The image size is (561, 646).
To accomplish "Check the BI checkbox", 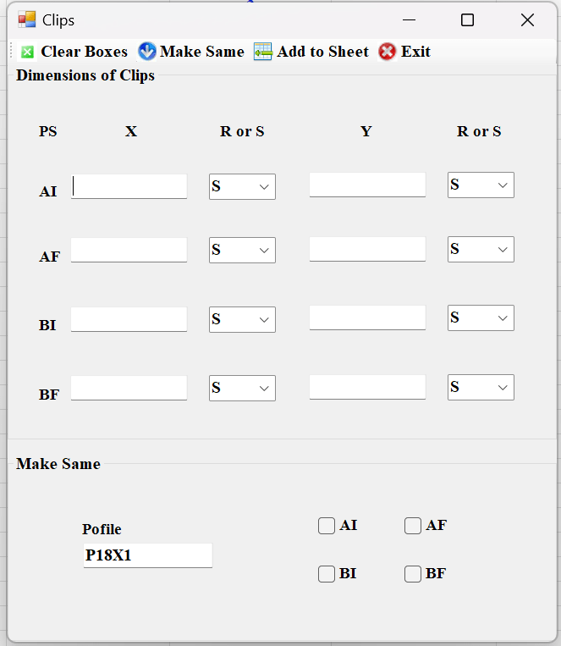I will [x=327, y=574].
